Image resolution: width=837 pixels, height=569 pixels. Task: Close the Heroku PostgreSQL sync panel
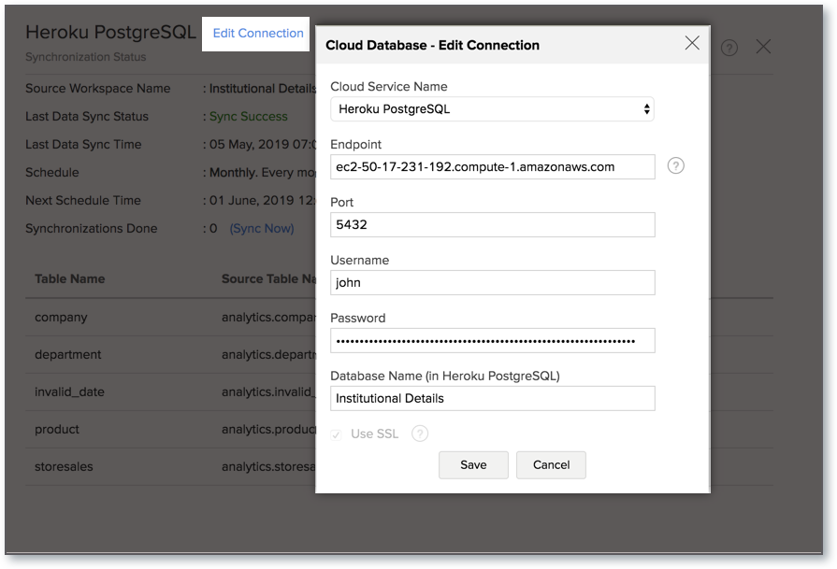[x=763, y=47]
